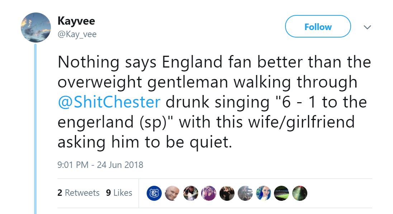
Task: Click the purple-dressed women liker avatar
Action: point(209,193)
